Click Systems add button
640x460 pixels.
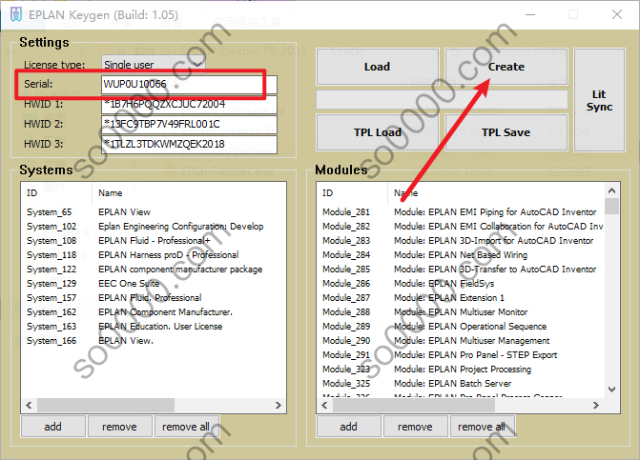pos(53,427)
